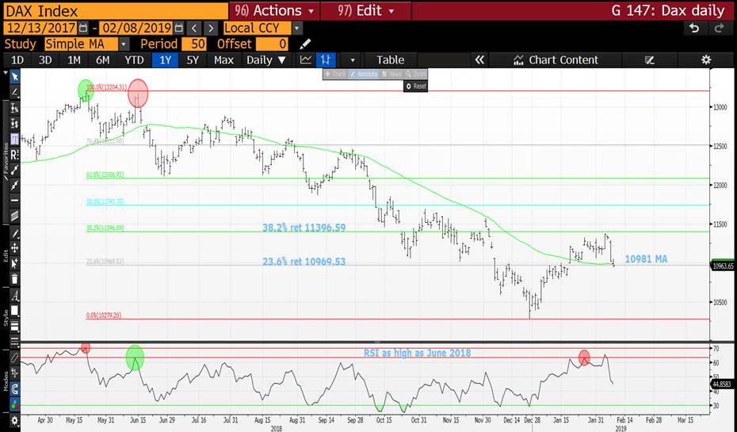Viewport: 737px width, 432px height.
Task: Open the Daily periodicity dropdown
Action: [266, 60]
